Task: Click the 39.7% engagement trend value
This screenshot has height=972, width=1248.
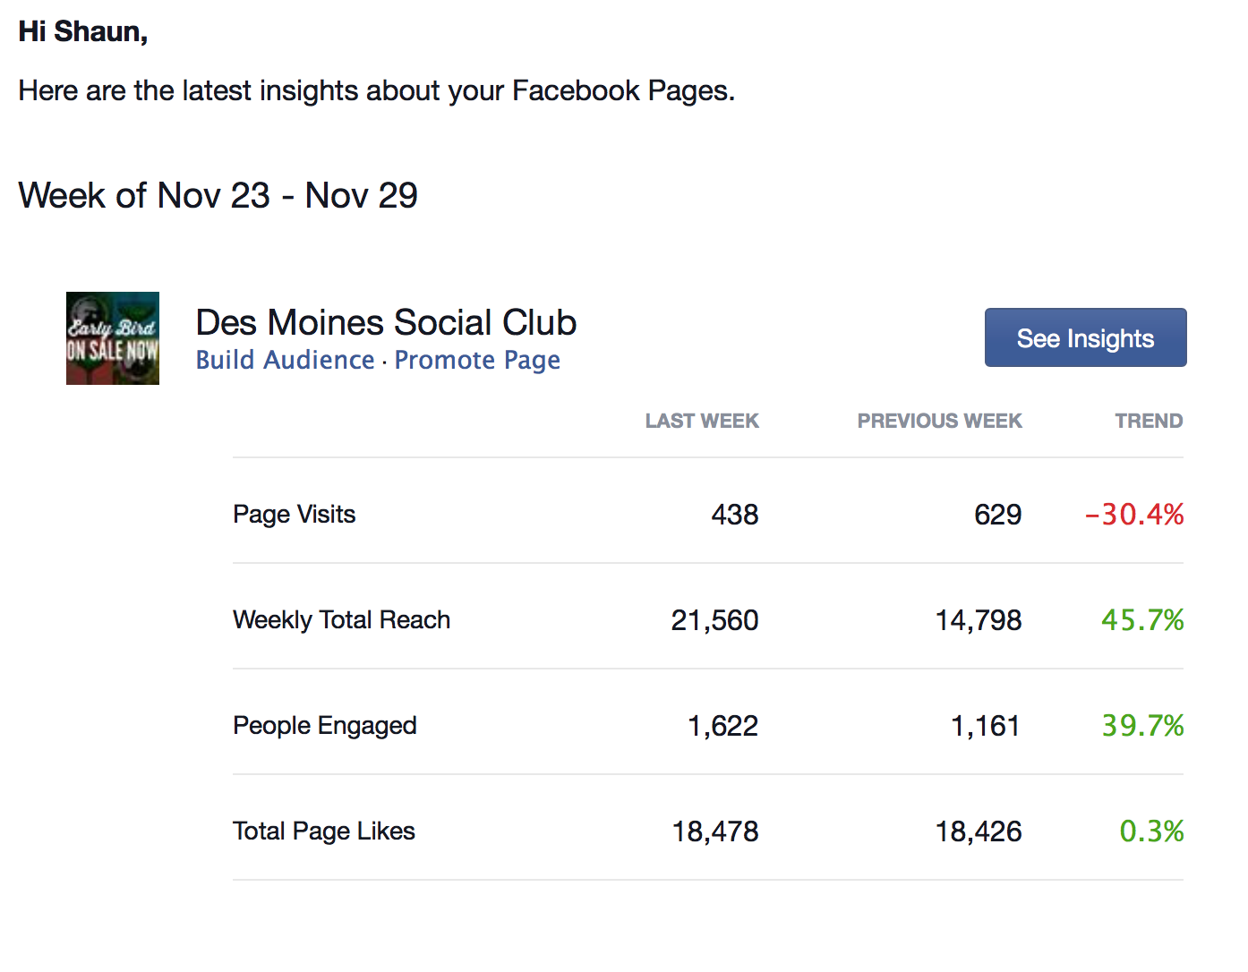Action: pyautogui.click(x=1142, y=726)
